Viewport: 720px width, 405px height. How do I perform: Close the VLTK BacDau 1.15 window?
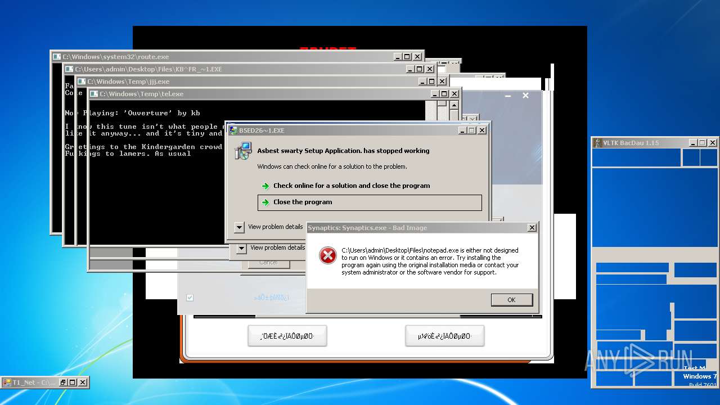pyautogui.click(x=713, y=143)
